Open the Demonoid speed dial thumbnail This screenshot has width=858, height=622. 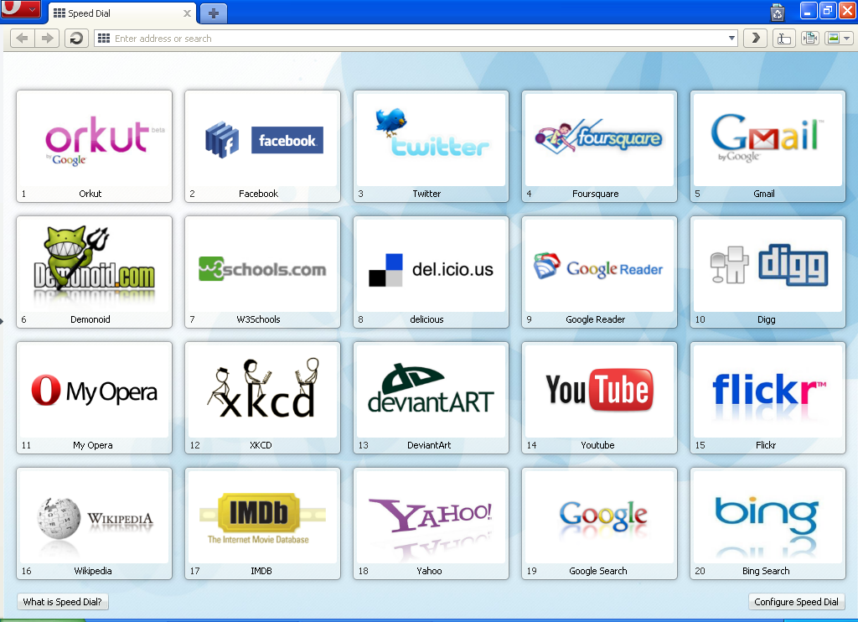tap(94, 272)
